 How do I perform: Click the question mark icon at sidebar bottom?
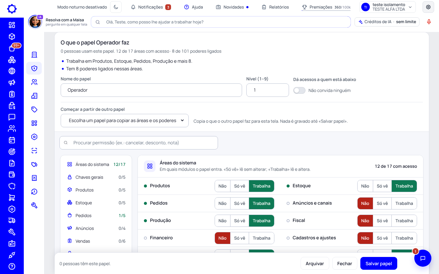click(12, 266)
